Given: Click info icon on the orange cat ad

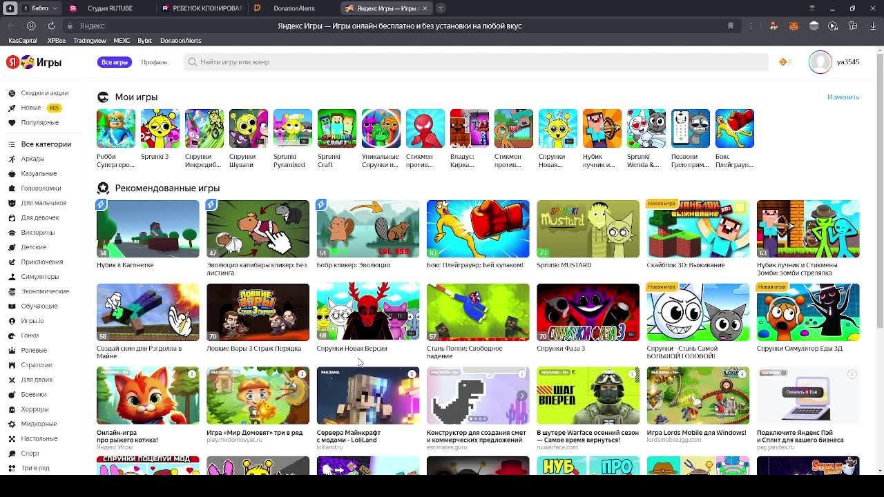Looking at the screenshot, I should pos(192,374).
